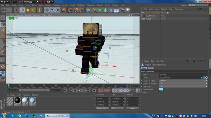Open the Character menu
211x118 pixels.
(x=91, y=5)
